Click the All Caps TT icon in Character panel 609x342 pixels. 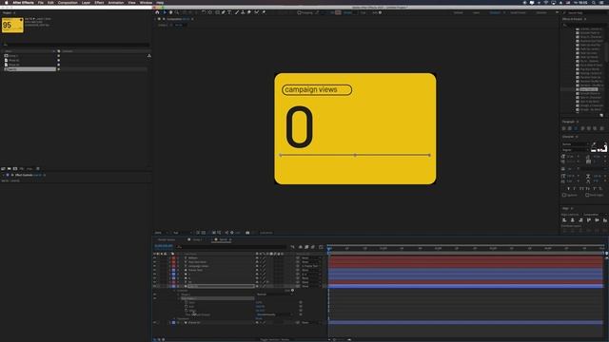(x=581, y=188)
